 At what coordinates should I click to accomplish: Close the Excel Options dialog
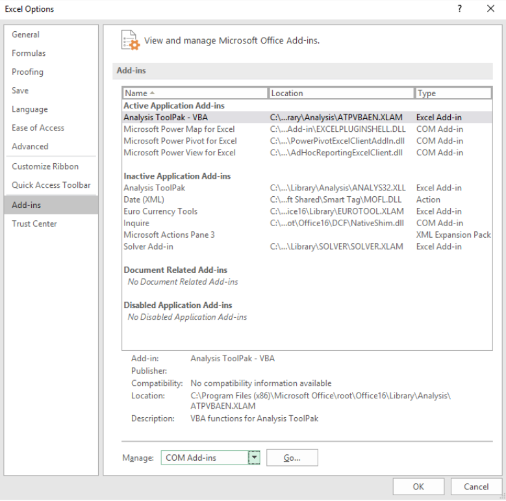[x=490, y=8]
